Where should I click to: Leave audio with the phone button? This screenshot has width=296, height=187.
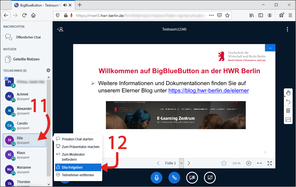tap(174, 178)
